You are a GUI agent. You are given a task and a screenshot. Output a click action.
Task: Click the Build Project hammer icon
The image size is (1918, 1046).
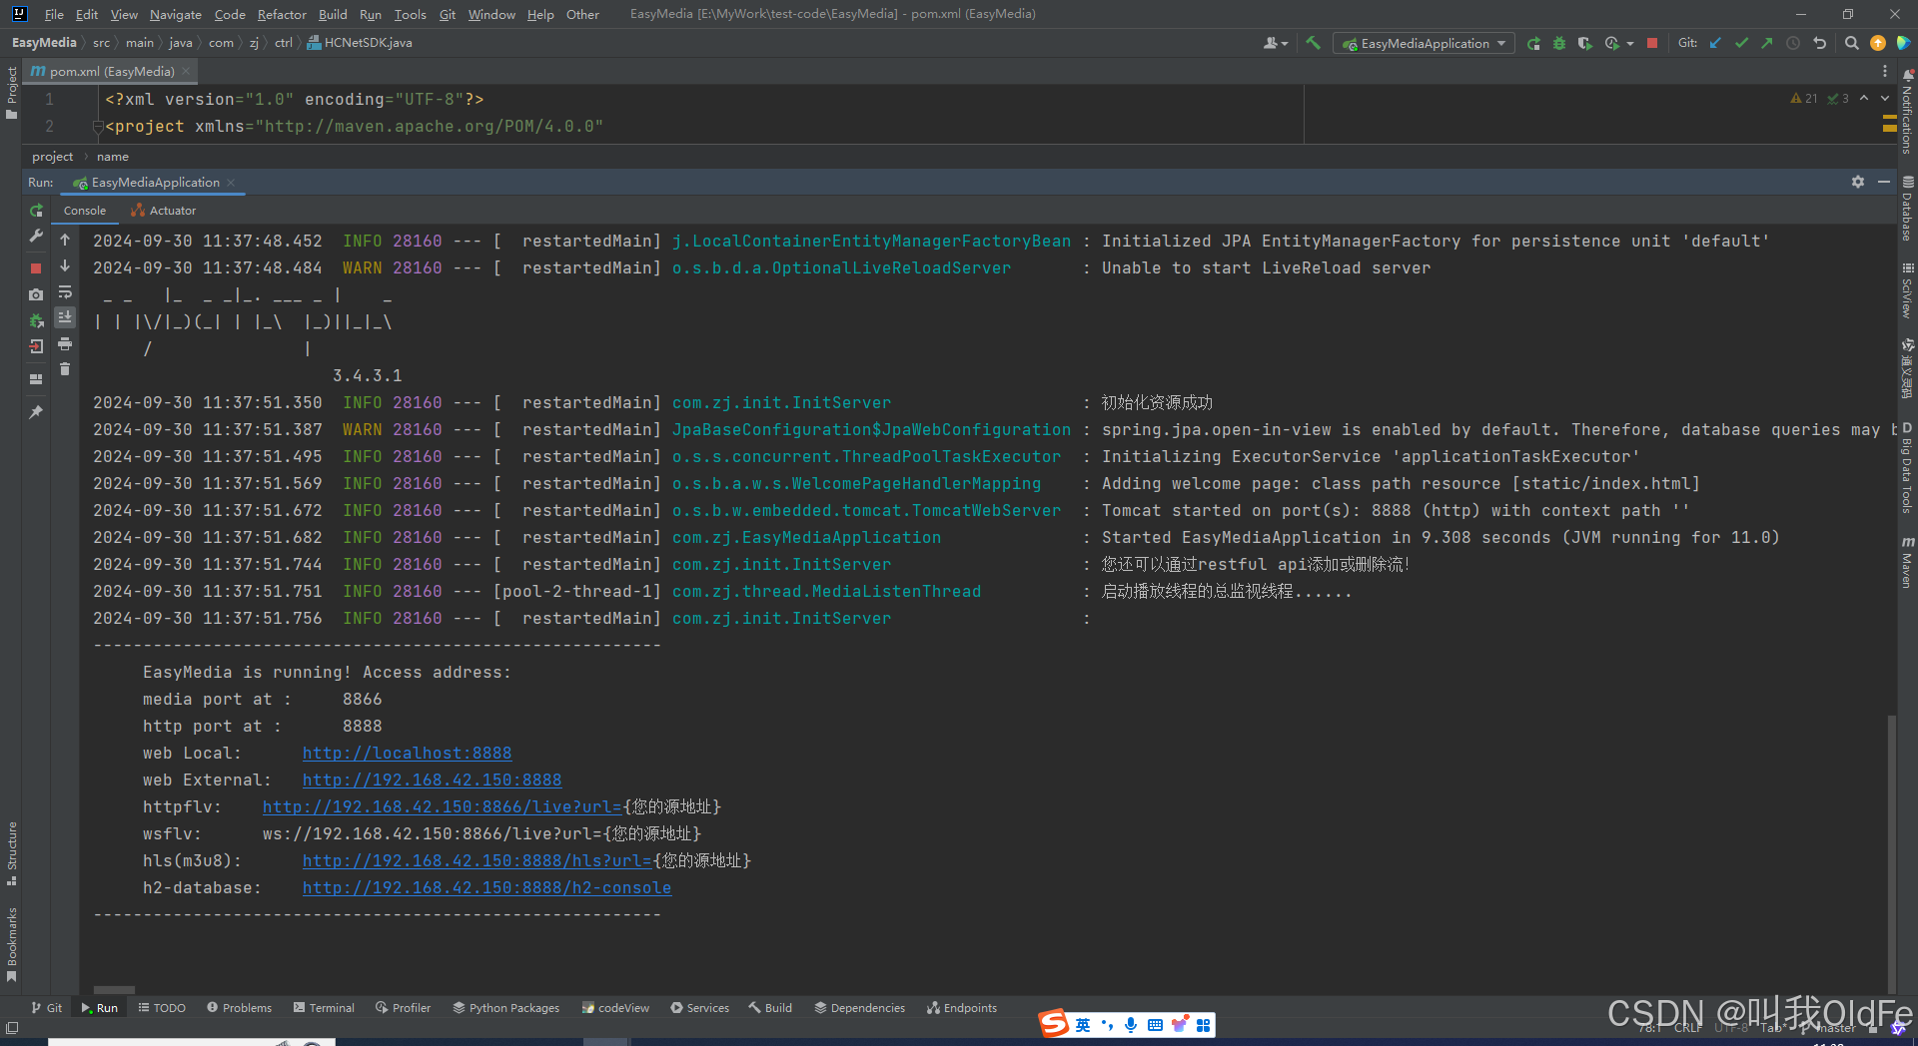(x=1314, y=43)
